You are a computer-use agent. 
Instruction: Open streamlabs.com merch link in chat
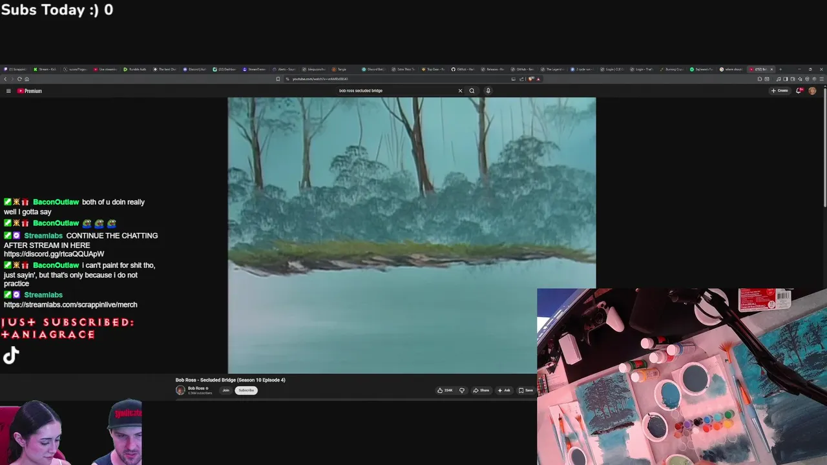(70, 305)
